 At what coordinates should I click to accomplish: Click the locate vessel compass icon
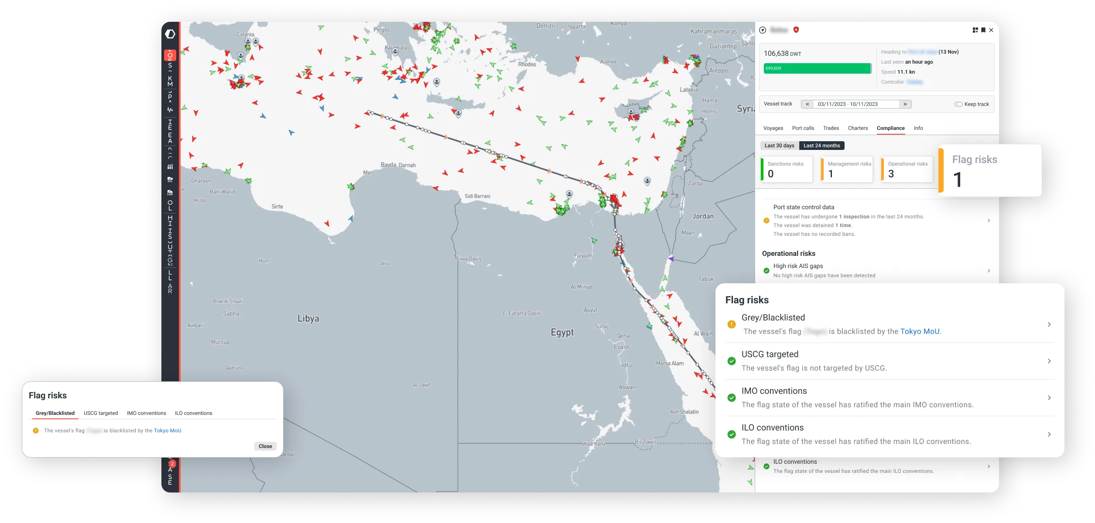coord(763,30)
